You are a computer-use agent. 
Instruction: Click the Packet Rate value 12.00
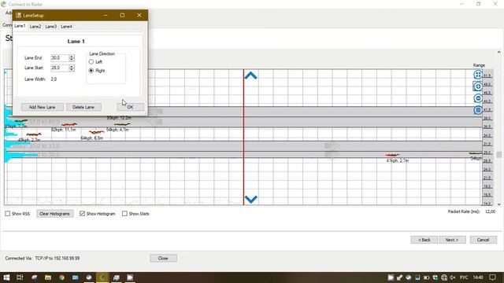point(490,211)
